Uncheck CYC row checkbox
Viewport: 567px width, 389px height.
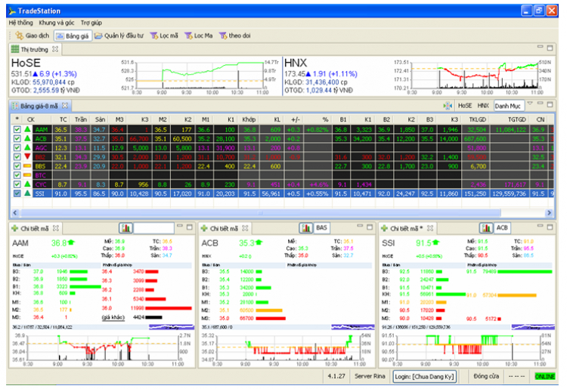[x=17, y=184]
